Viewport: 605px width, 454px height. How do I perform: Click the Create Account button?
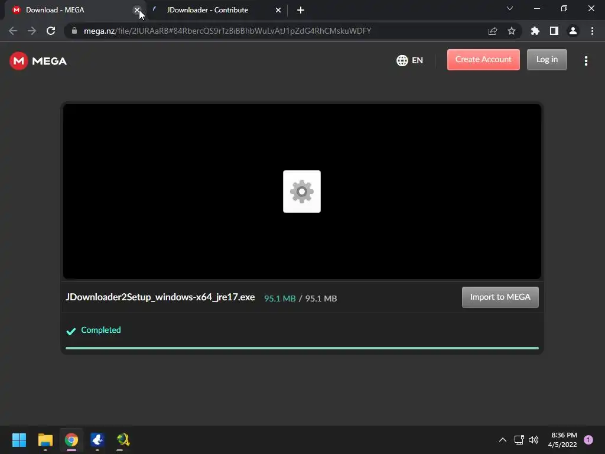tap(483, 60)
